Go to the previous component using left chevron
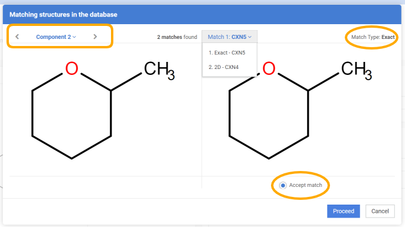This screenshot has width=405, height=227. tap(17, 37)
